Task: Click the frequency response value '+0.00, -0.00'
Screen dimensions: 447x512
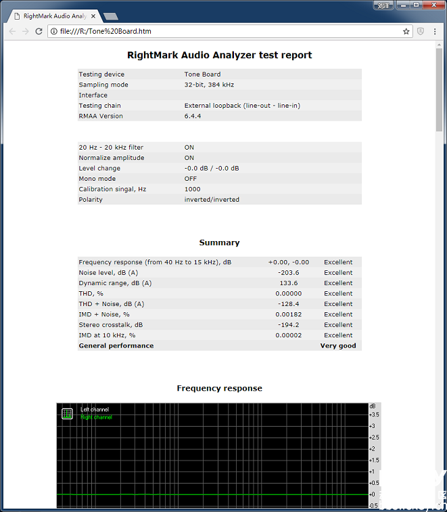Action: coord(289,262)
